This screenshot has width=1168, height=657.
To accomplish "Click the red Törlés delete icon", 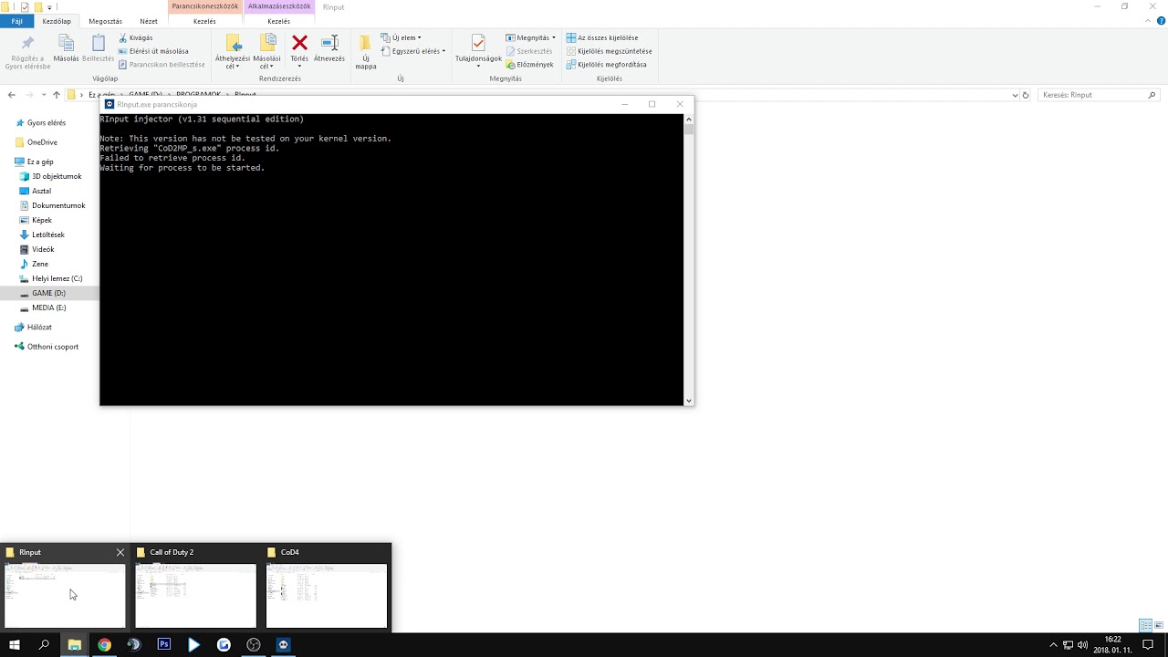I will click(x=299, y=43).
